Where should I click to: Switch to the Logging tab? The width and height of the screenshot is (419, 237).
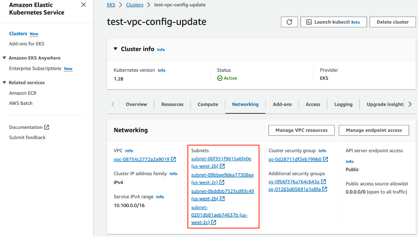344,104
